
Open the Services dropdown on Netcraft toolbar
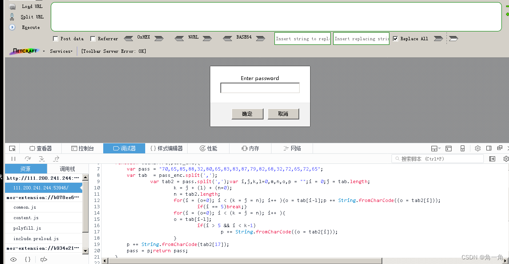61,51
